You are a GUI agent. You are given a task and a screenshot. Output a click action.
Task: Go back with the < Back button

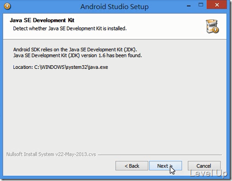pyautogui.click(x=132, y=166)
